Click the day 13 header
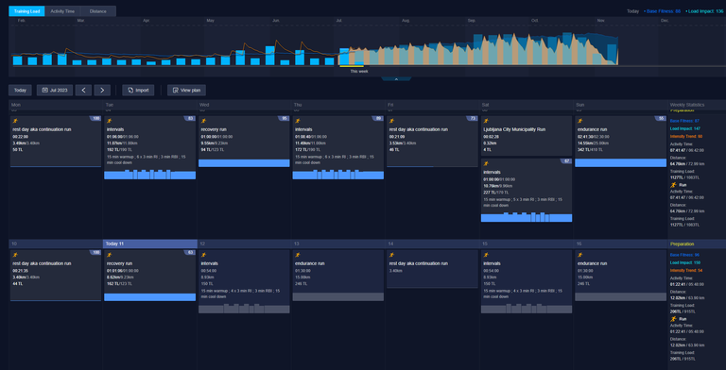Screen dimensions: 726x370 338,244
